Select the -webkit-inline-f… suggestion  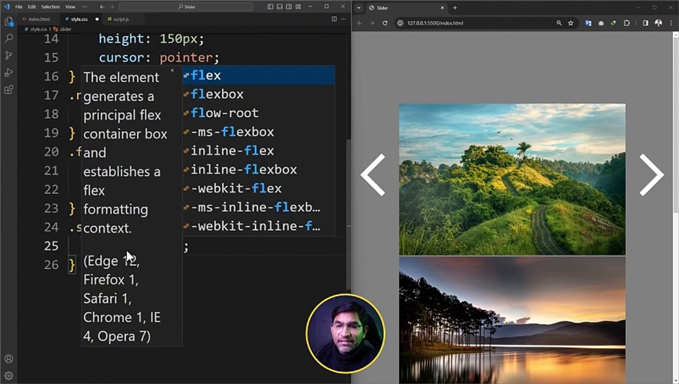(x=259, y=226)
